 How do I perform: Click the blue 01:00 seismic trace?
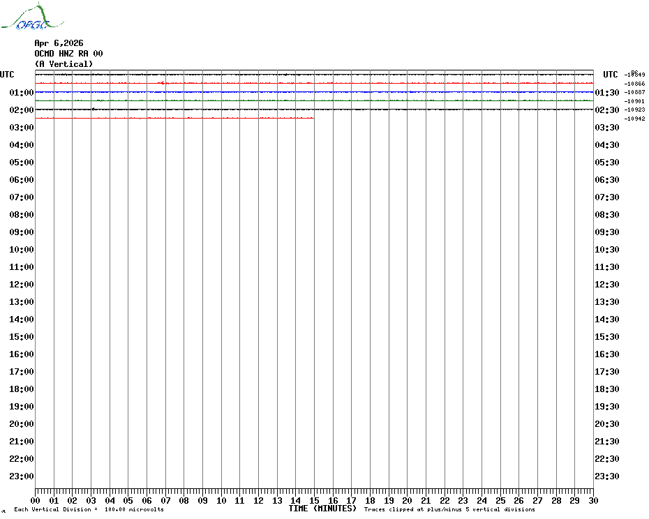click(x=314, y=92)
